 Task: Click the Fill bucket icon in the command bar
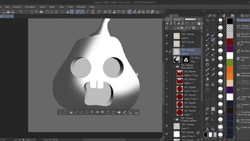pyautogui.click(x=41, y=12)
